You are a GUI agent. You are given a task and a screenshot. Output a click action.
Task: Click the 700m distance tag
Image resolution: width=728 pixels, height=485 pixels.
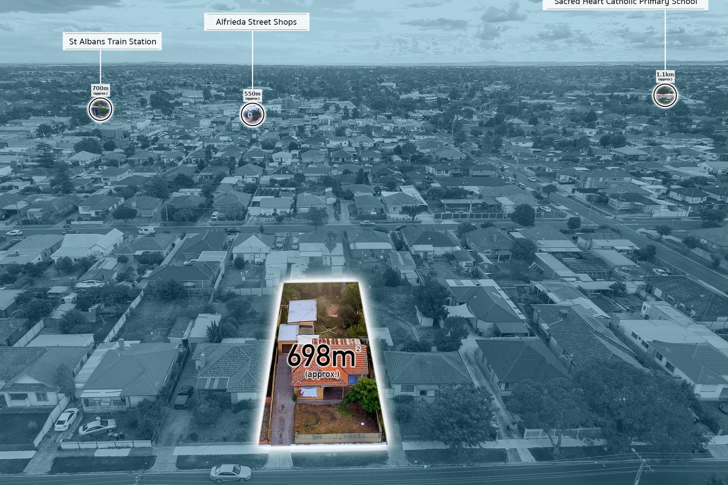pyautogui.click(x=100, y=90)
